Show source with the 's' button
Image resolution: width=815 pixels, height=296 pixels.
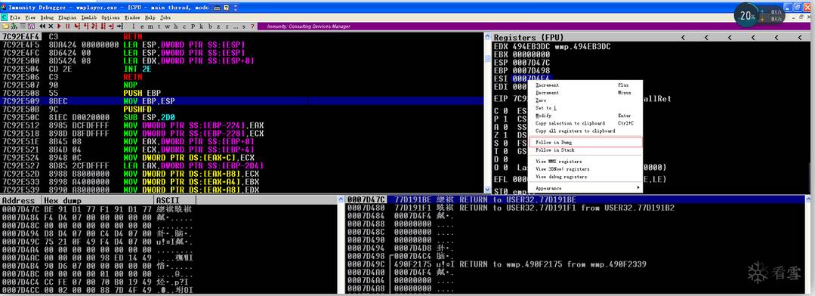click(x=243, y=26)
